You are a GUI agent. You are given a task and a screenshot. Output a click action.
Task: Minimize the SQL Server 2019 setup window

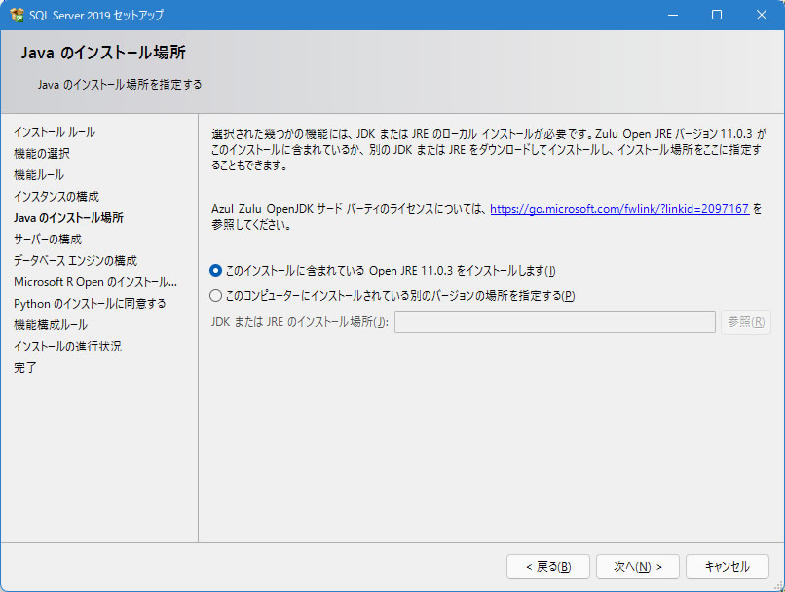(672, 16)
